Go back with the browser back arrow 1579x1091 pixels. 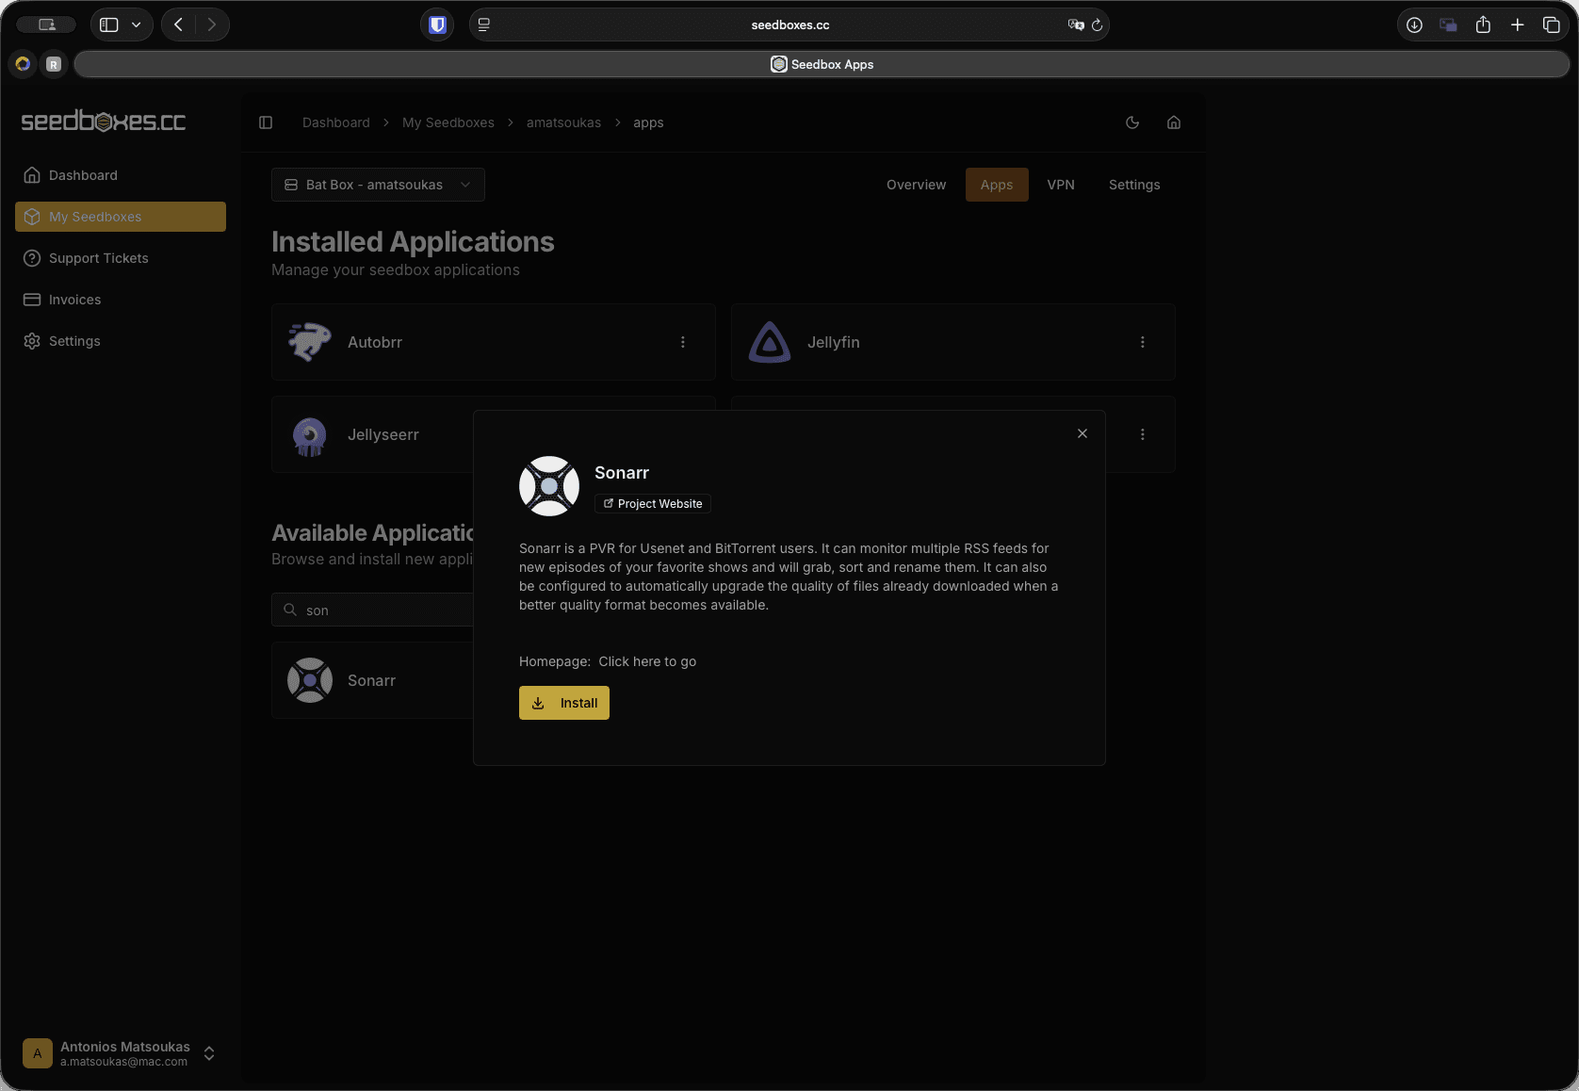[179, 24]
